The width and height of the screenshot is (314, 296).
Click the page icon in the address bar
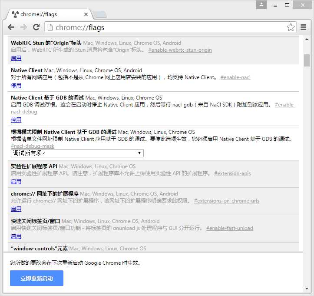50,27
